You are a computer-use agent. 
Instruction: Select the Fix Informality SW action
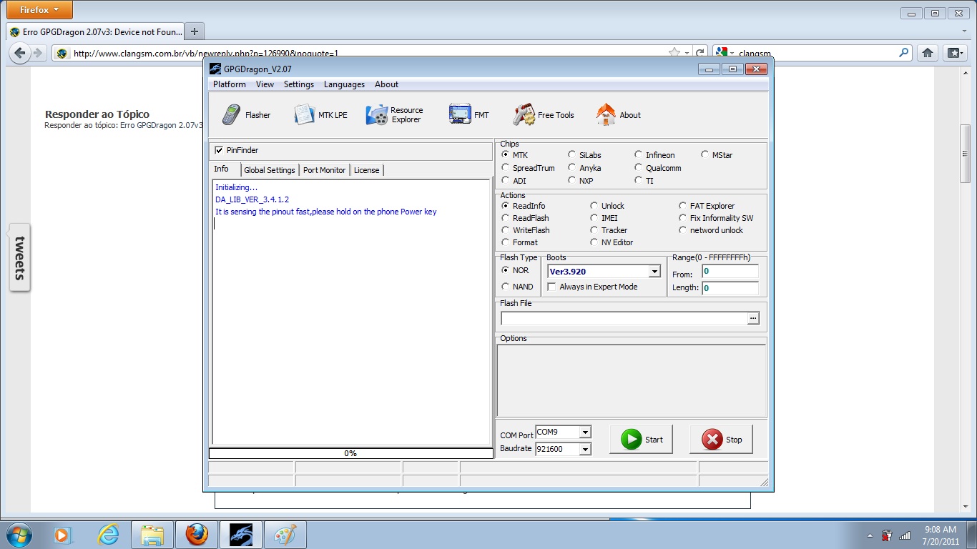(x=683, y=218)
